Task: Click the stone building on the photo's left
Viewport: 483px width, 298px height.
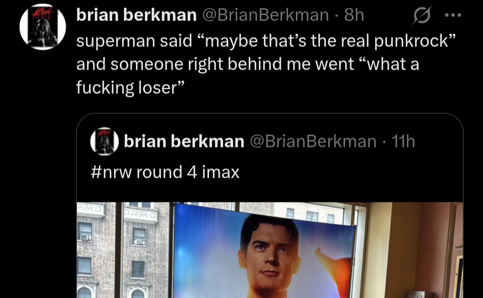Action: (123, 250)
